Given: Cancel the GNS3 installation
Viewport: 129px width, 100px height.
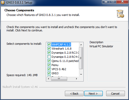Looking at the screenshot, I should coord(115,94).
